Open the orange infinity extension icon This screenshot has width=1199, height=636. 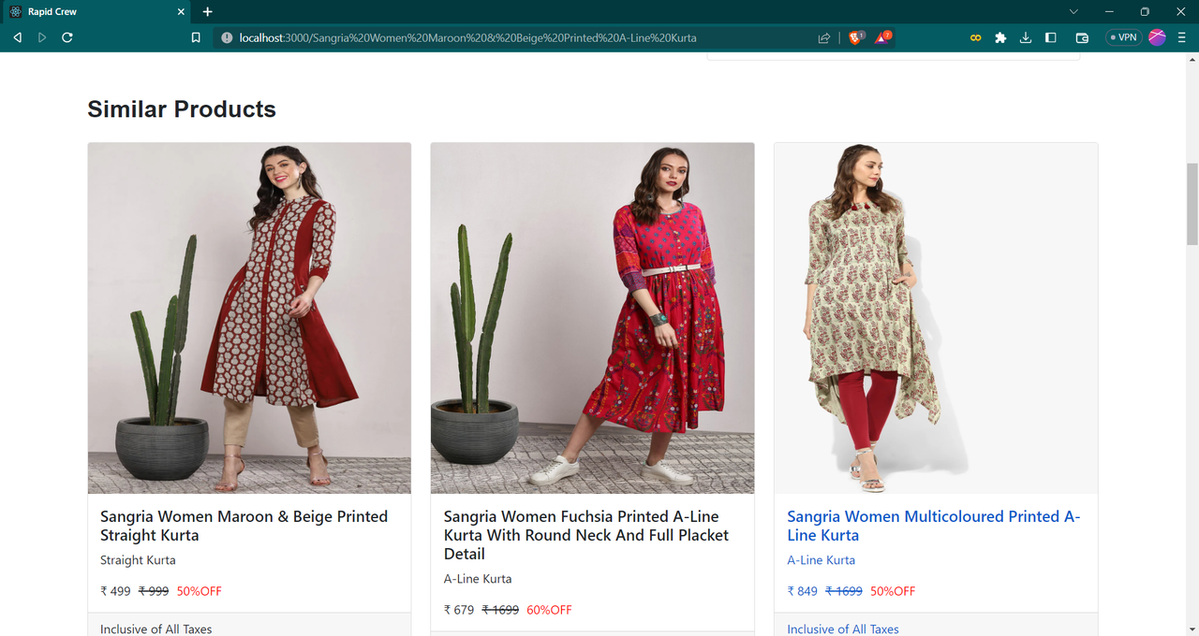click(976, 37)
